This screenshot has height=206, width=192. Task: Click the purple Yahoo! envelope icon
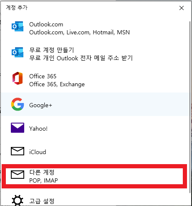pos(18,128)
